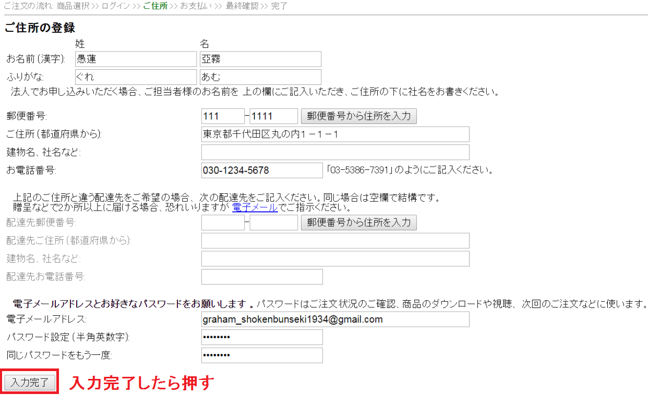648x406 pixels.
Task: Click the email address field with the gmail address
Action: pos(335,319)
